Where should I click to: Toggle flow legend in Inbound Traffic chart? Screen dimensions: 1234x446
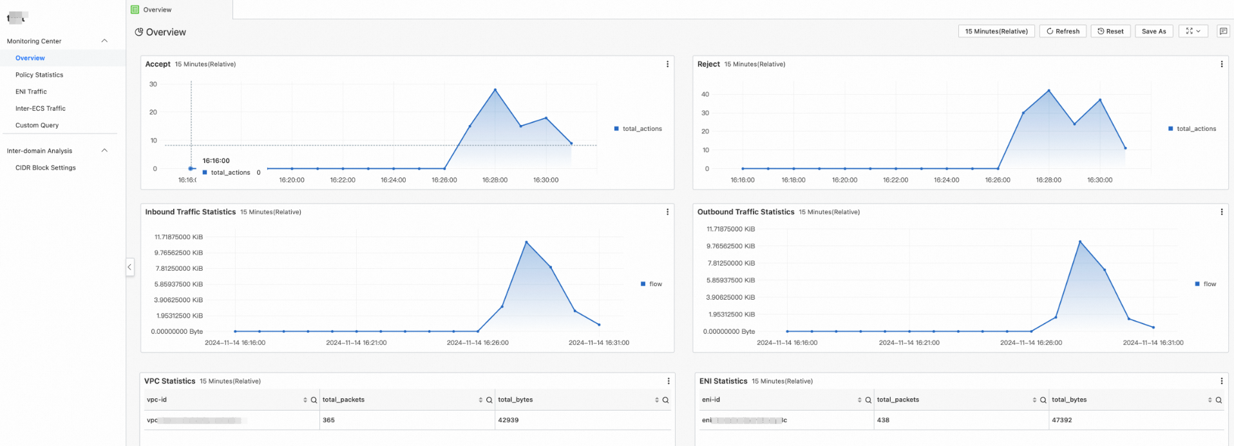click(x=651, y=284)
